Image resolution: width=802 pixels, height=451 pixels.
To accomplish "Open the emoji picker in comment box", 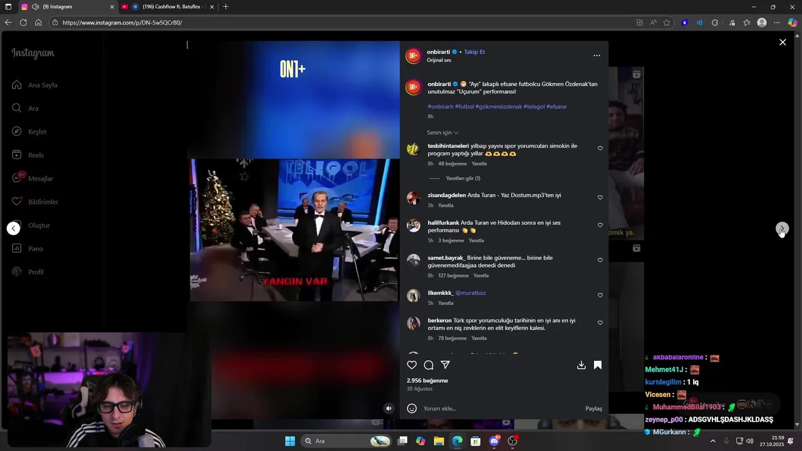I will 412,408.
